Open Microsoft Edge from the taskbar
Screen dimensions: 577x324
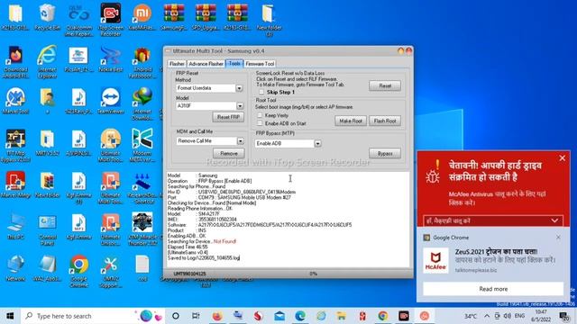pos(300,316)
